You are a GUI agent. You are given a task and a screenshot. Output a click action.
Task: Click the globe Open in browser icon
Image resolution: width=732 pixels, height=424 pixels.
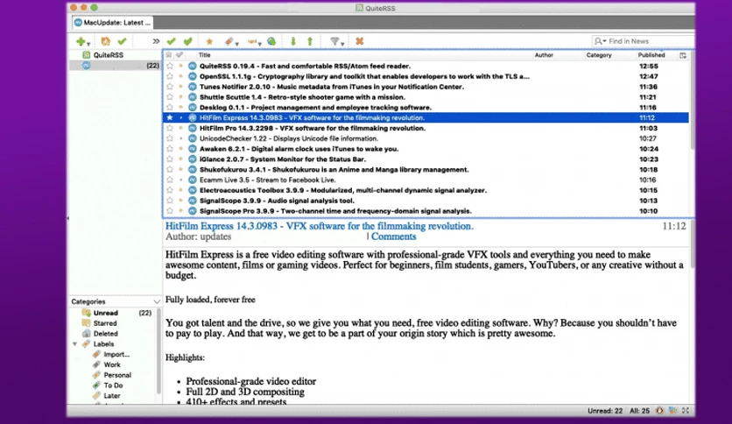271,41
